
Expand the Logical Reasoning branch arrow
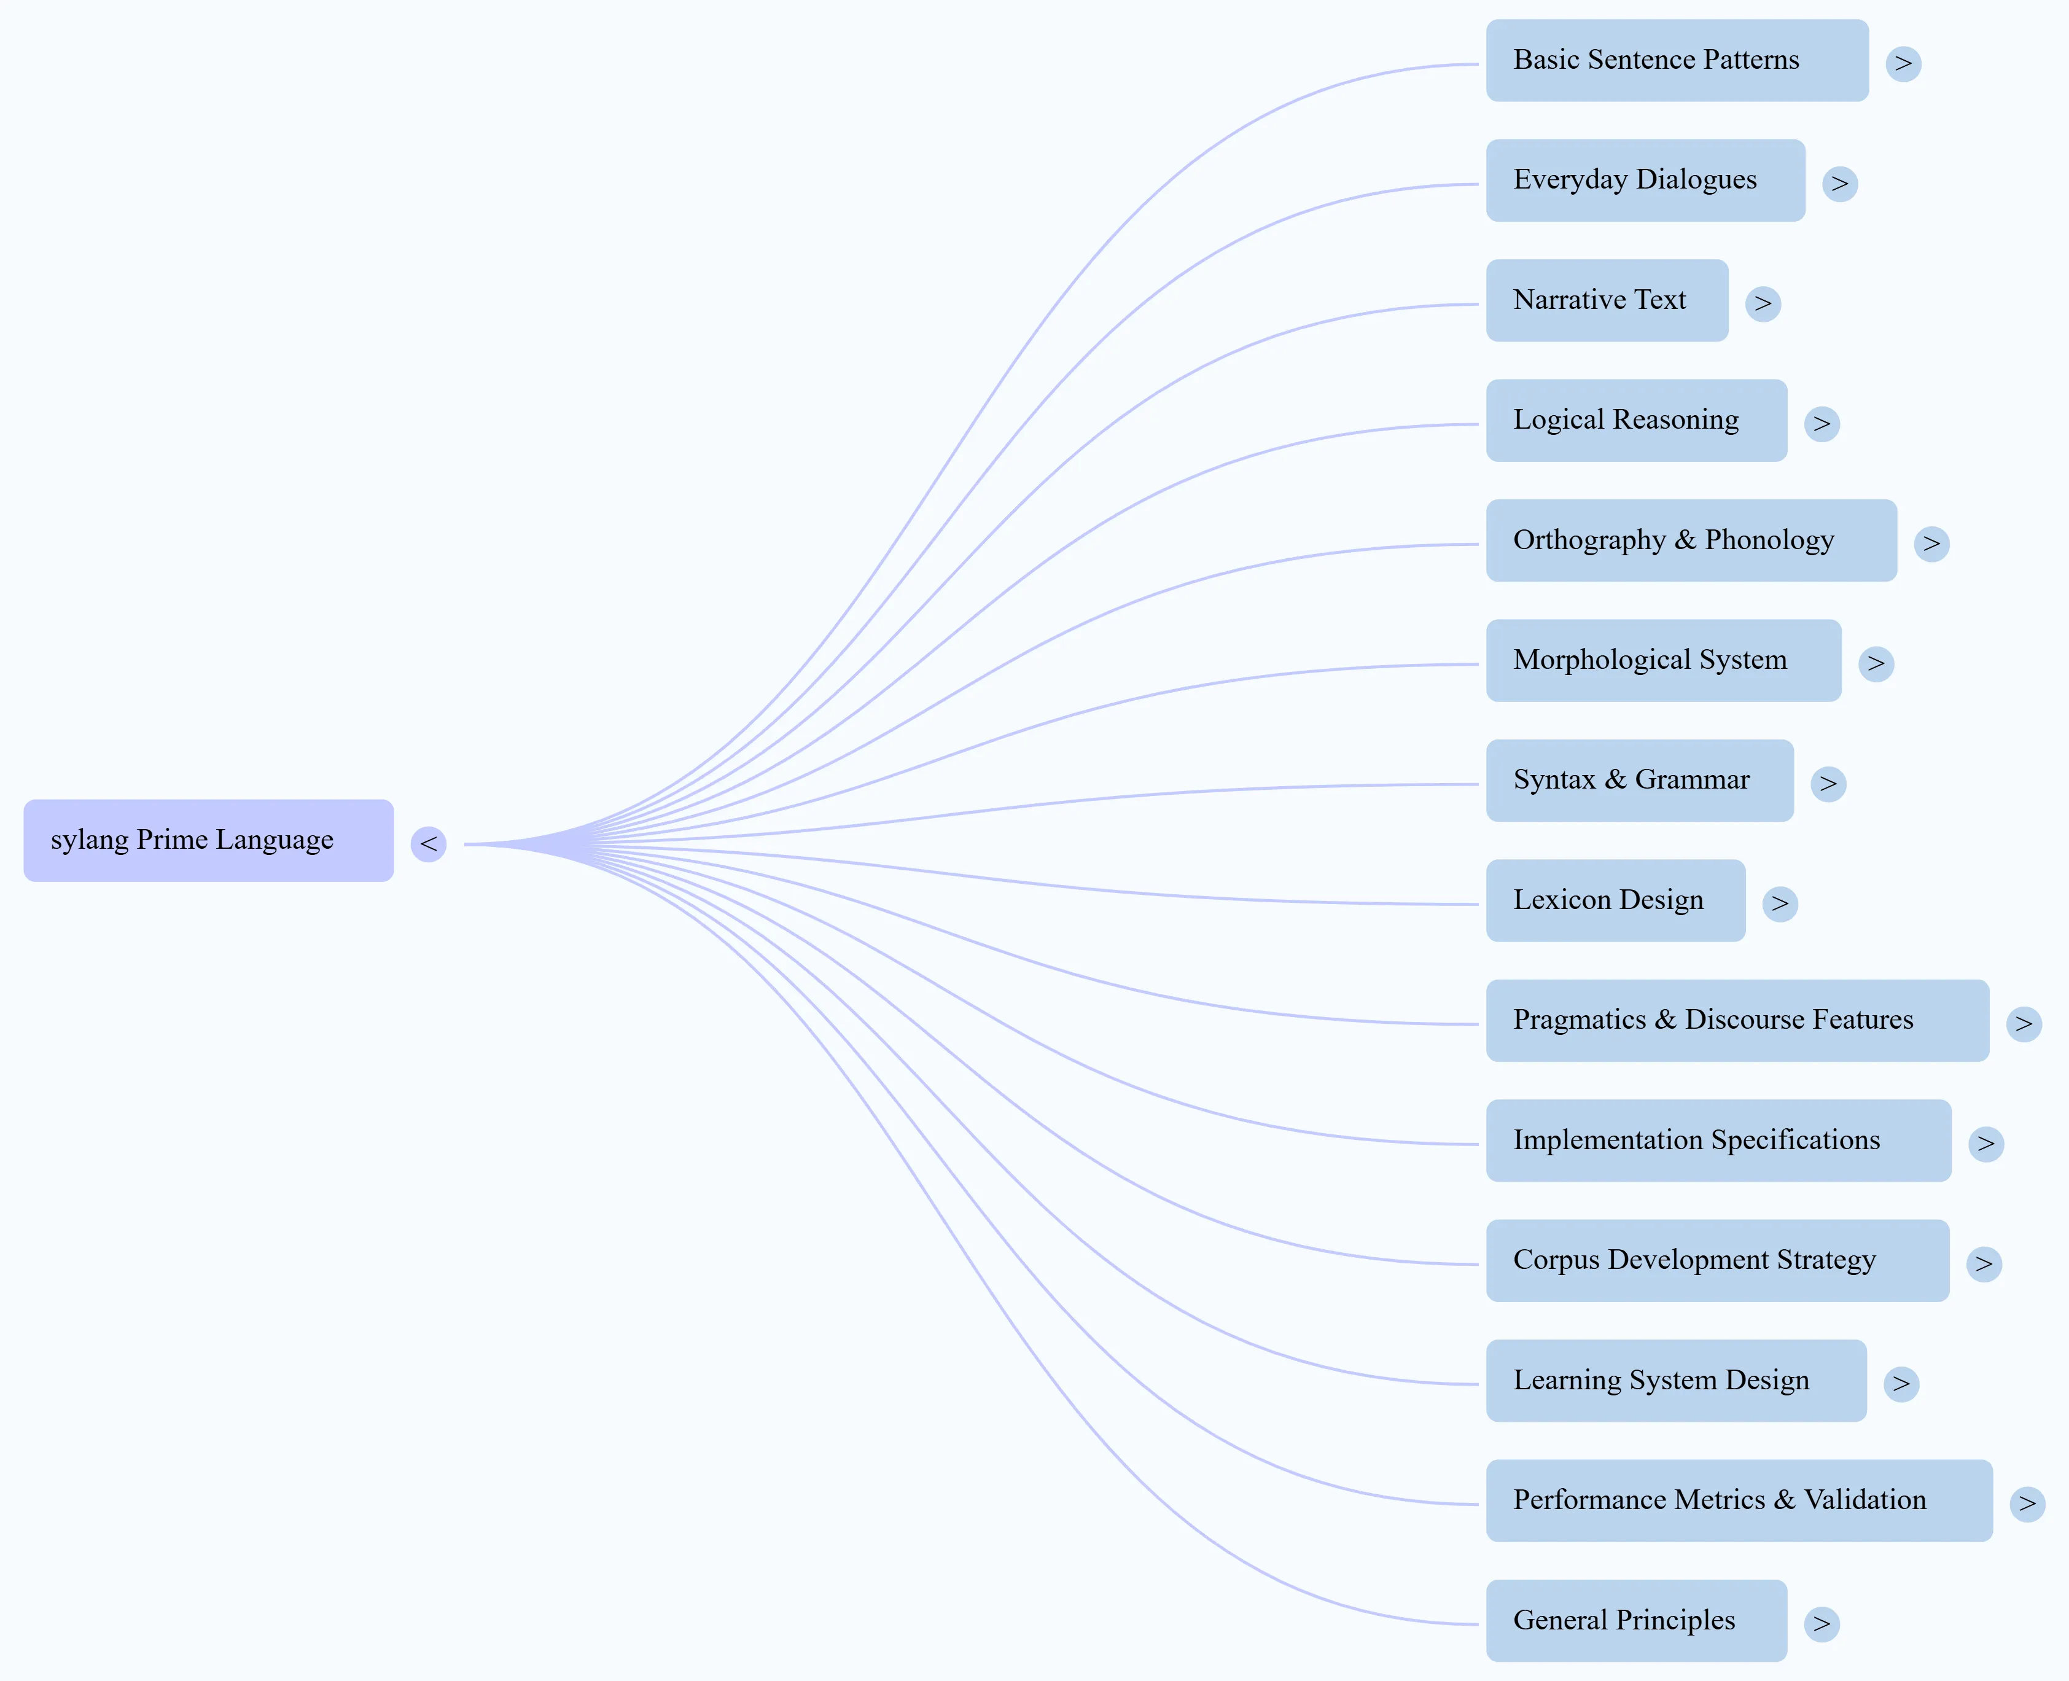pos(1821,424)
